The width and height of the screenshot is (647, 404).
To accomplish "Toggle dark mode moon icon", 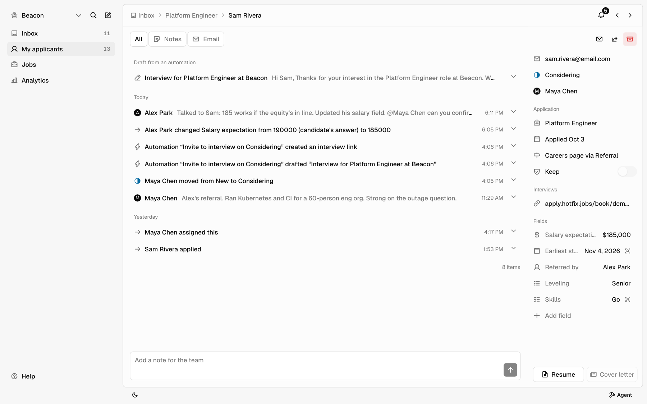I will (135, 395).
